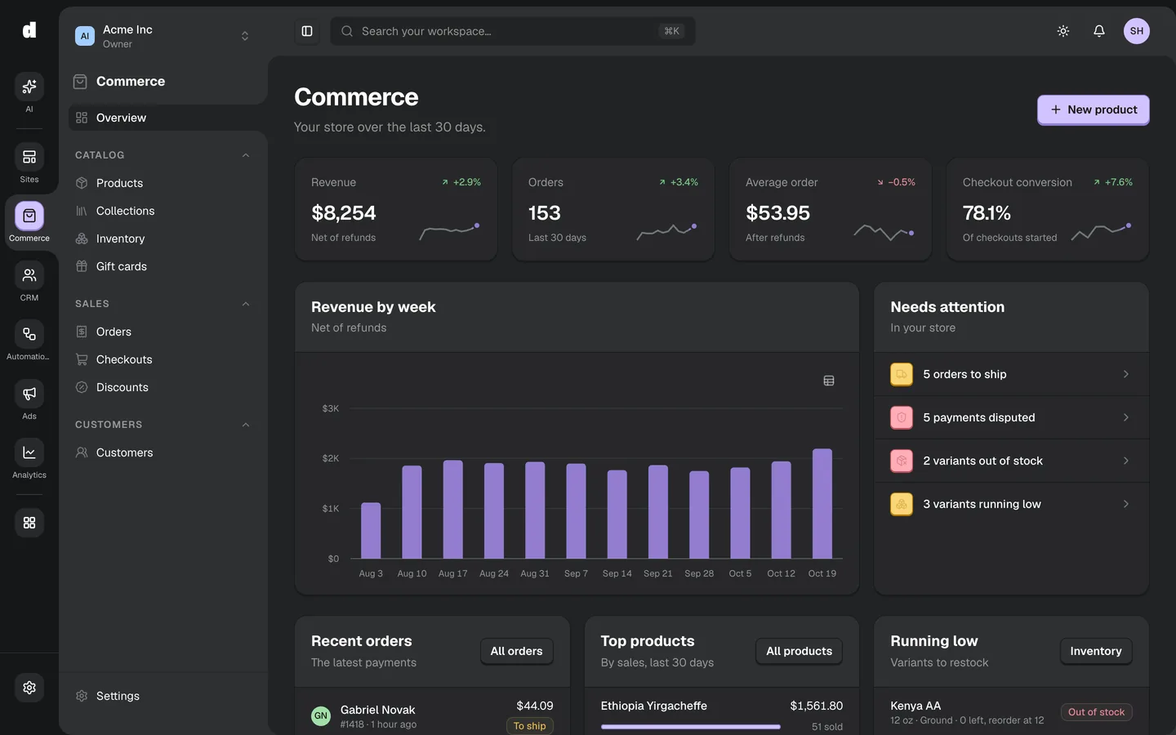The height and width of the screenshot is (735, 1176).
Task: Open Discounts in the sidebar
Action: click(x=163, y=387)
